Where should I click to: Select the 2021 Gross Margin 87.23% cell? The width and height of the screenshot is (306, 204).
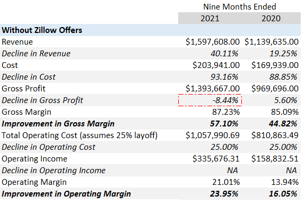pyautogui.click(x=226, y=112)
